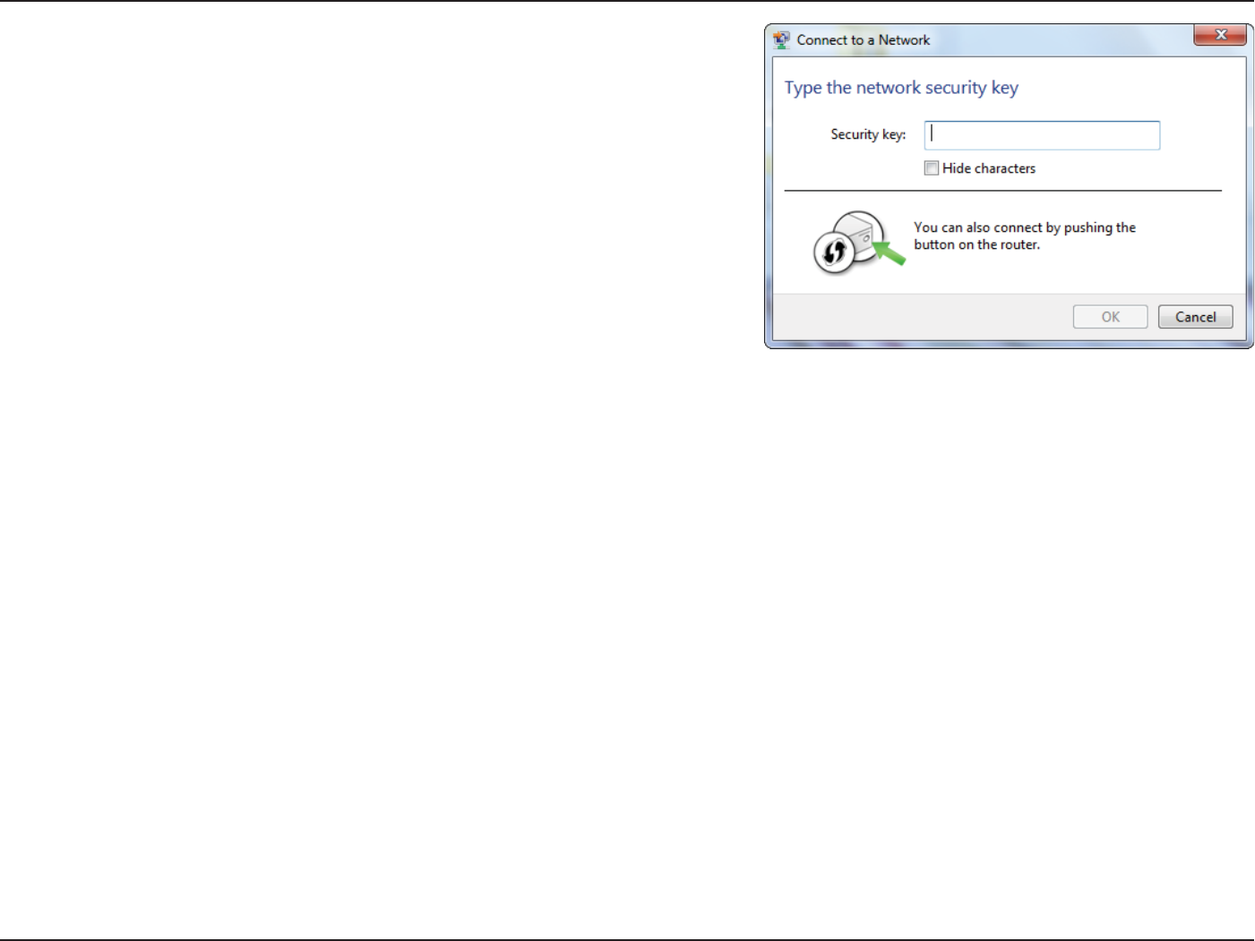The width and height of the screenshot is (1255, 941).
Task: Close the Connect to a Network window
Action: (1220, 35)
